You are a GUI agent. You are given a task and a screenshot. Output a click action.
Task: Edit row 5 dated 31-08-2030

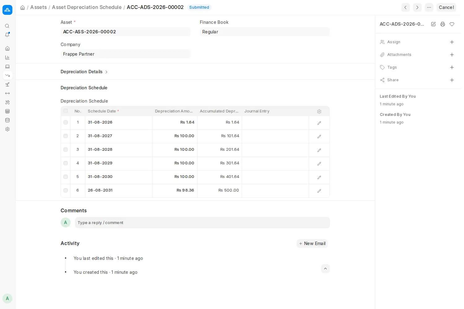click(319, 177)
